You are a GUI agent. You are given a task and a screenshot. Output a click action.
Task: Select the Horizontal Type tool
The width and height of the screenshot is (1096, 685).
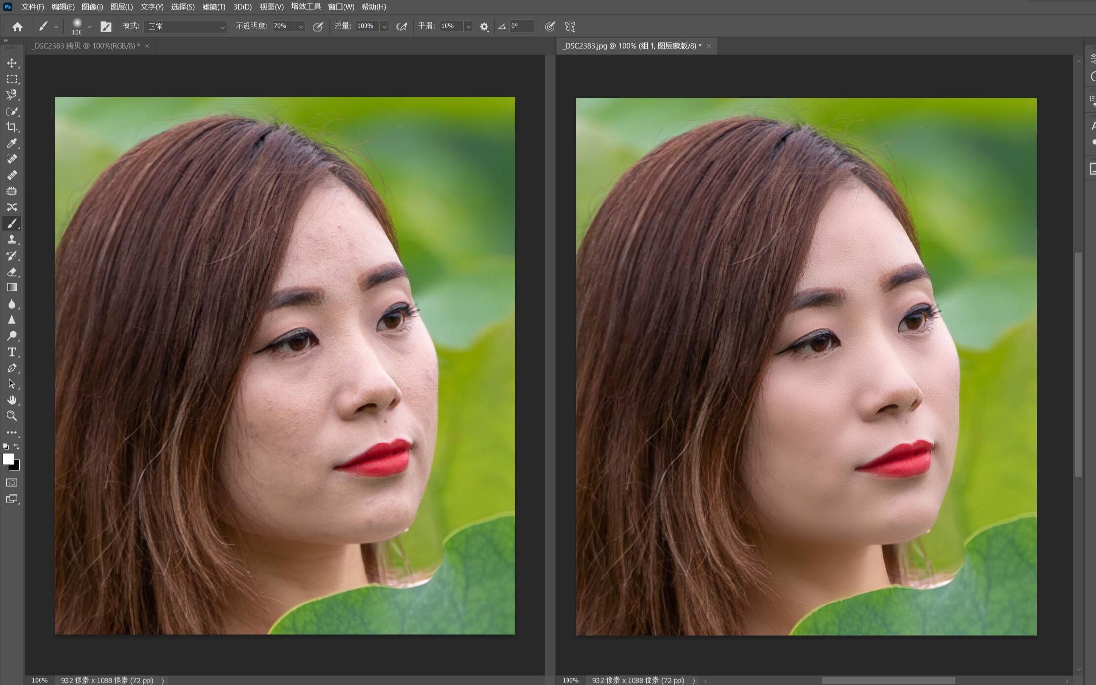12,352
